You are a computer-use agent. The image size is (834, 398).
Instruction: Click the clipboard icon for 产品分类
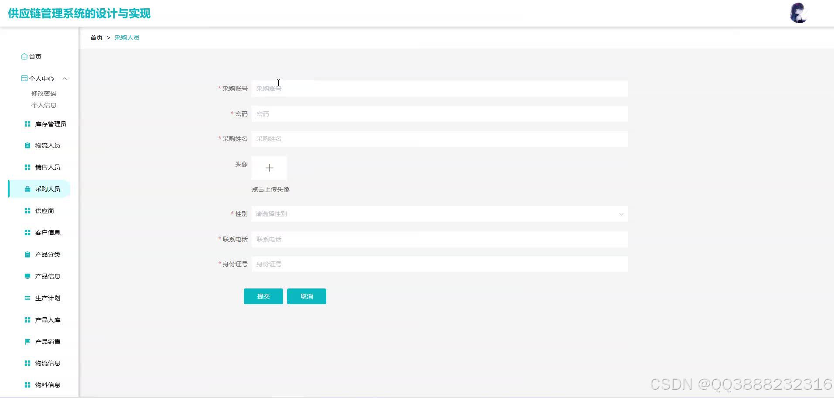click(27, 254)
